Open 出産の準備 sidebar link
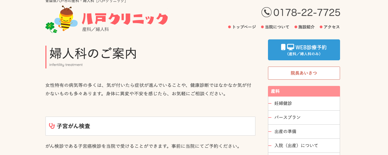 [285, 131]
